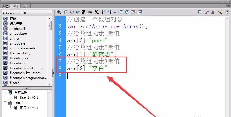This screenshot has height=117, width=231.
Task: Click code line 6 arr[1]="静夜思"
Action: click(x=91, y=54)
